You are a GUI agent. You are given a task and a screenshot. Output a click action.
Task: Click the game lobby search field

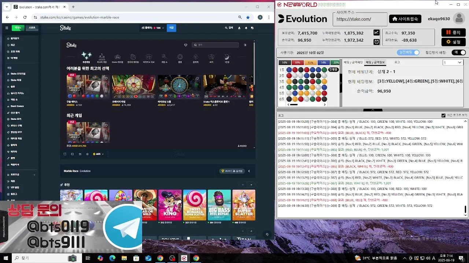click(215, 45)
